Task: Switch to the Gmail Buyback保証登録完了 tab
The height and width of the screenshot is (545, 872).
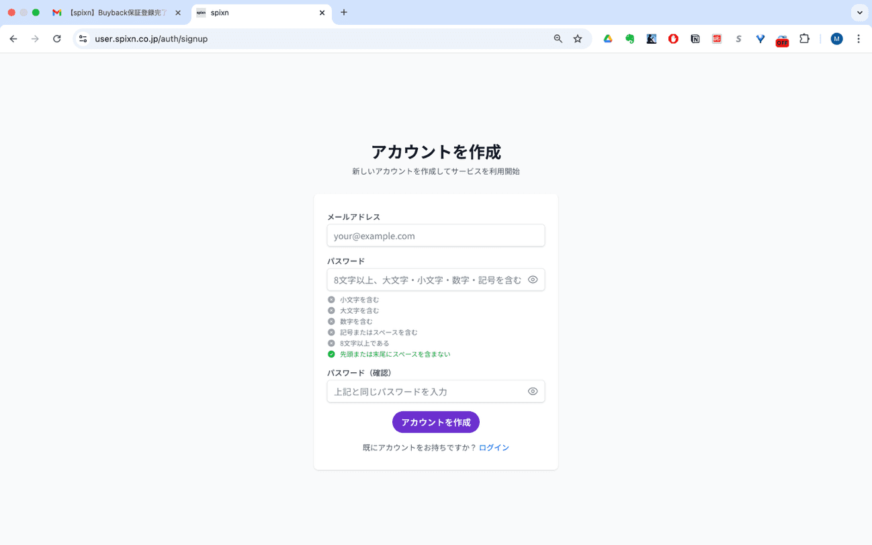Action: point(117,13)
